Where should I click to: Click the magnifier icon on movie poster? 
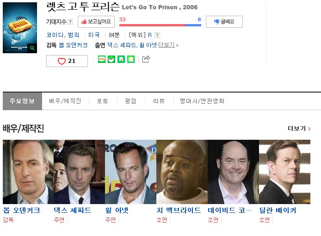coord(32,48)
